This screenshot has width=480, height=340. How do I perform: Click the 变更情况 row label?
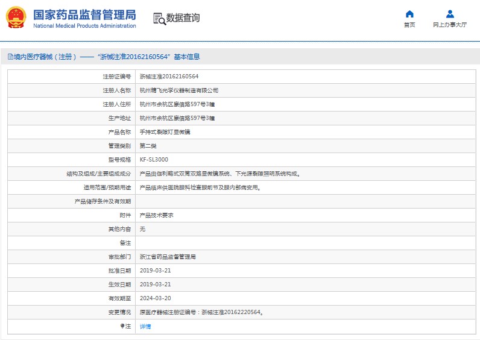pos(119,312)
